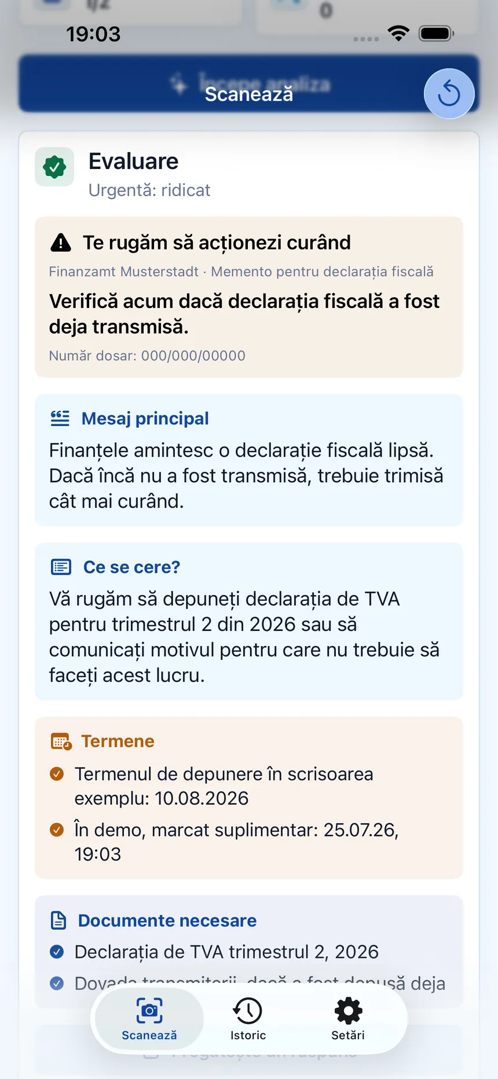Tap the warning triangle icon
Image resolution: width=498 pixels, height=1079 pixels.
61,243
